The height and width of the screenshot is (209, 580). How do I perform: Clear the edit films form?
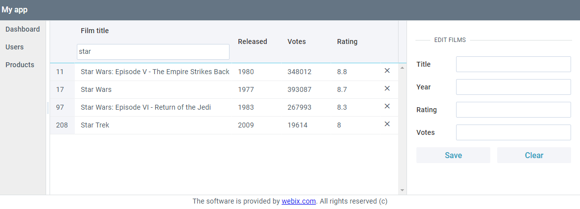pos(534,155)
